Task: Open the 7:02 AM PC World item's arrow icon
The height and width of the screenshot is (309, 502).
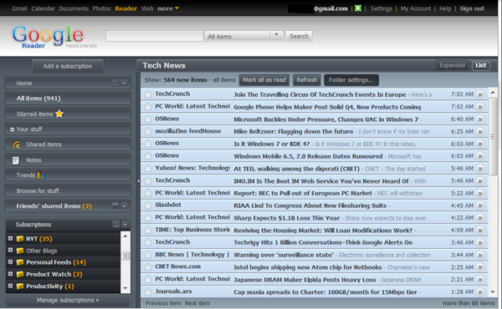Action: (x=480, y=107)
